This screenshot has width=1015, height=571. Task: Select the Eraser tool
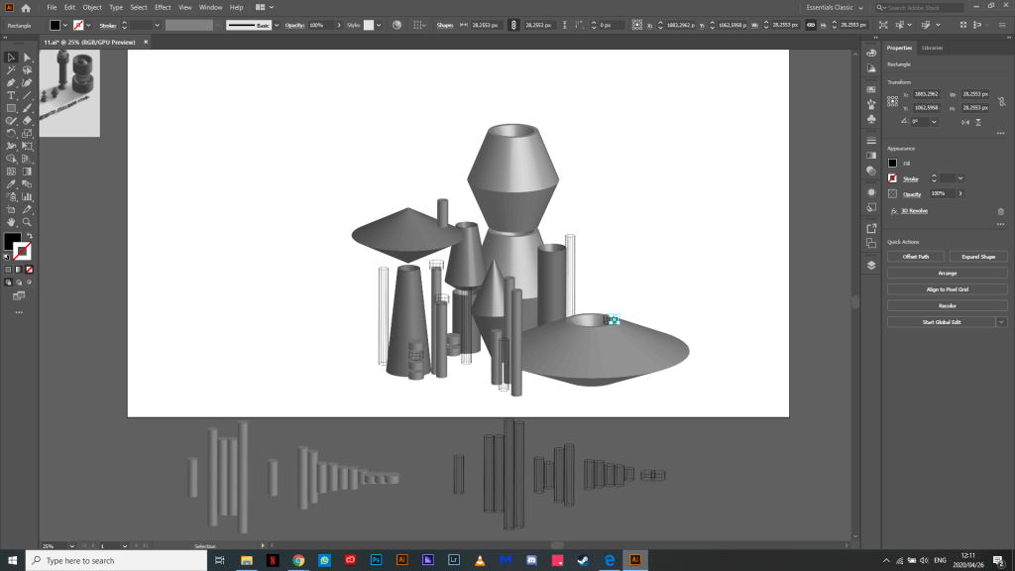pyautogui.click(x=27, y=120)
